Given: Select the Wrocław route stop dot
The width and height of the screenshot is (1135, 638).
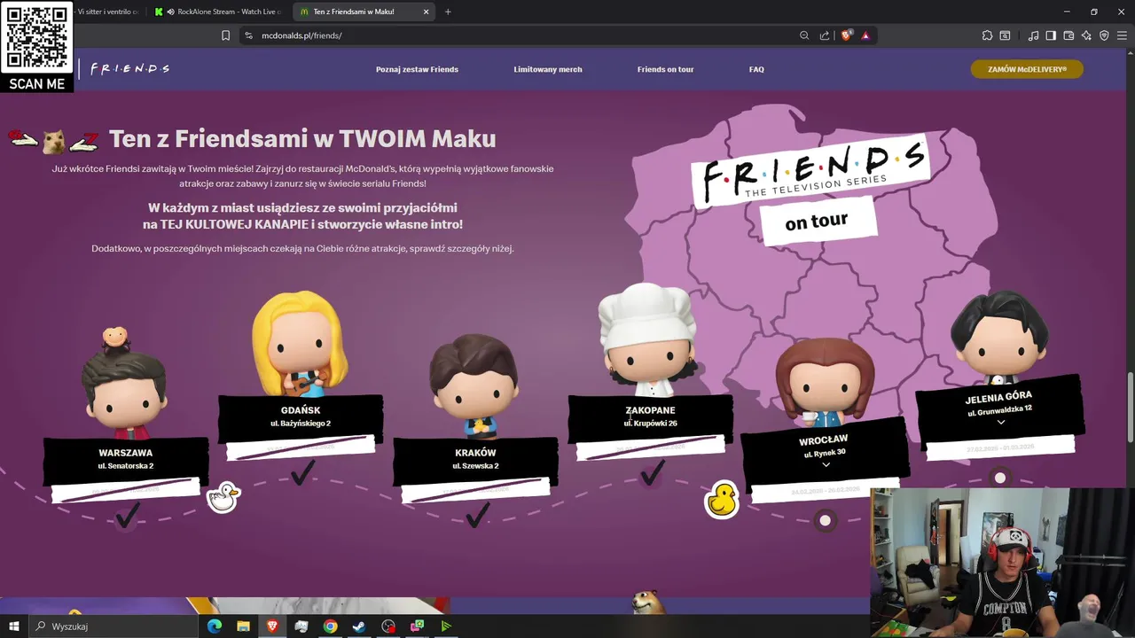Looking at the screenshot, I should coord(825,520).
